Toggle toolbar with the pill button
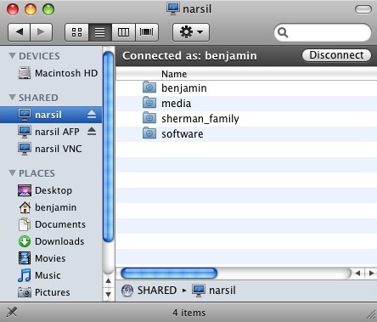 click(363, 9)
